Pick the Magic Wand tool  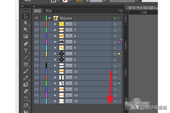[x=26, y=30]
